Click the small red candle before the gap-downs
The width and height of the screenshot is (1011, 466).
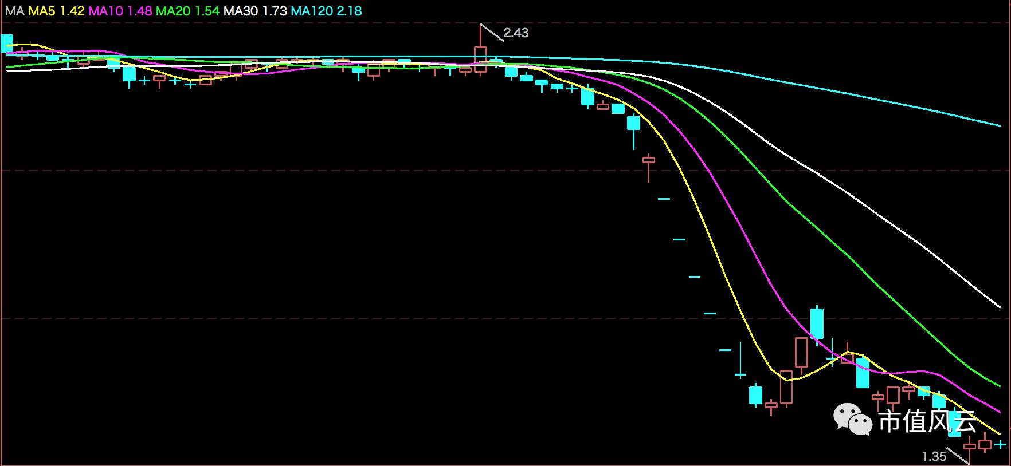click(x=649, y=160)
